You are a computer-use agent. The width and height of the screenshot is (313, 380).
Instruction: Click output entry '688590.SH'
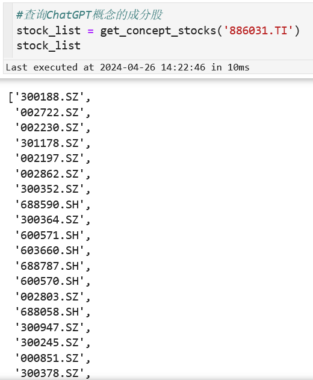point(49,205)
